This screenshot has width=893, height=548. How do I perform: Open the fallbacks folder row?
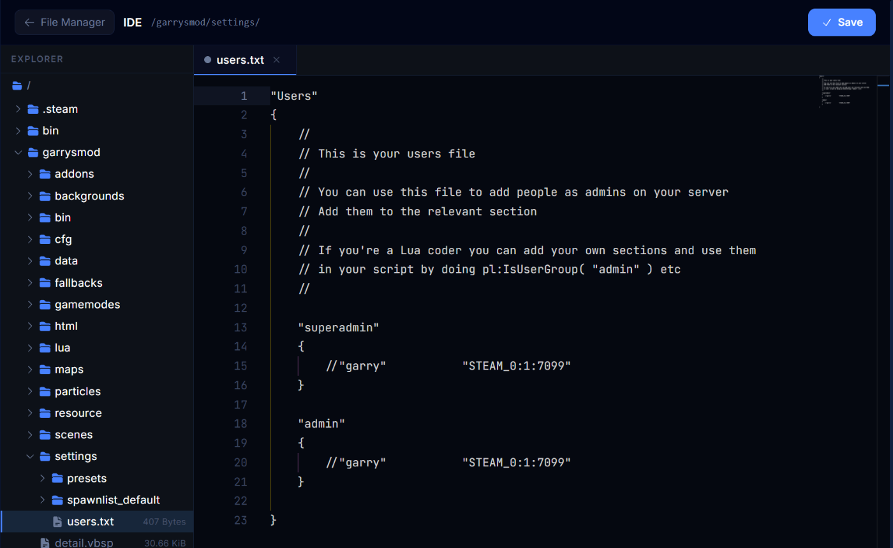coord(97,282)
